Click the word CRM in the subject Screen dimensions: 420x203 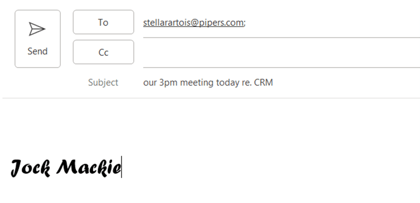[263, 83]
